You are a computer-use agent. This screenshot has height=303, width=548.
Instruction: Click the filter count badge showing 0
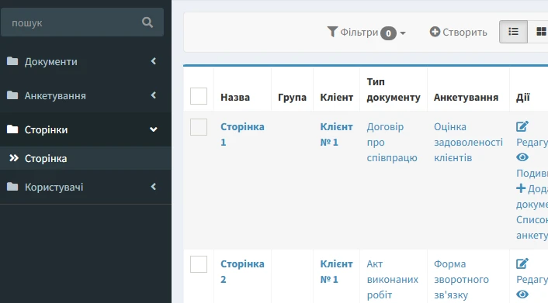coord(388,33)
